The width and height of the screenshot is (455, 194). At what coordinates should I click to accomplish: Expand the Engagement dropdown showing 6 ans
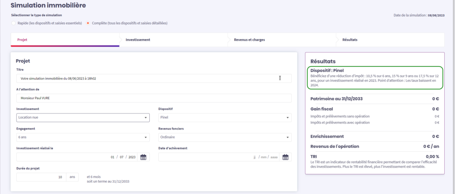click(x=83, y=137)
